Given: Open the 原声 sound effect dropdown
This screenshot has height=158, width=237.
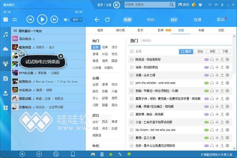Looking at the screenshot, I should point(77,20).
